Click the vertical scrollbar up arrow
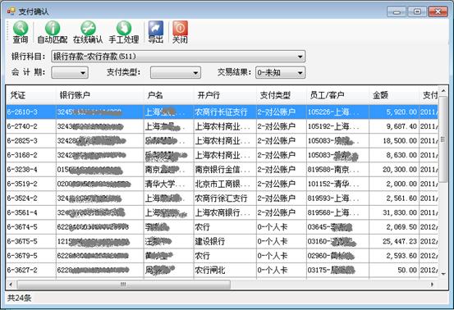The height and width of the screenshot is (310, 454). pos(443,91)
